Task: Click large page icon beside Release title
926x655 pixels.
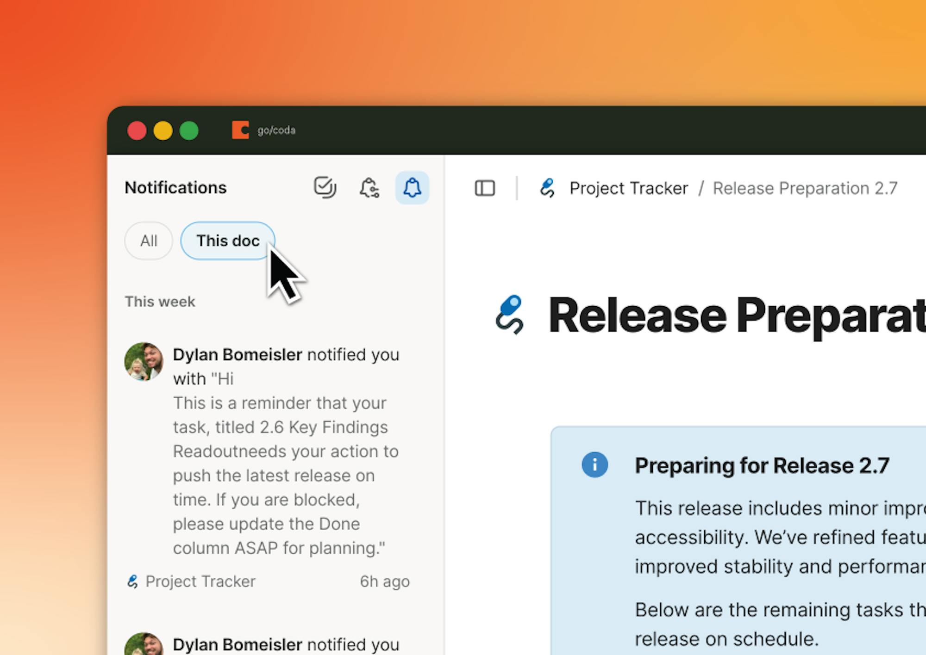Action: click(x=510, y=315)
